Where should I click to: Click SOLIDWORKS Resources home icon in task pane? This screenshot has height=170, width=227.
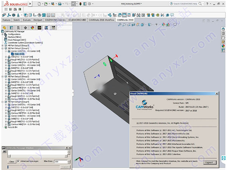pyautogui.click(x=223, y=29)
